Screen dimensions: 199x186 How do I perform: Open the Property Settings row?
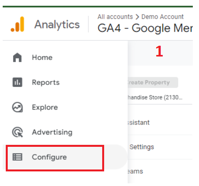point(160,147)
